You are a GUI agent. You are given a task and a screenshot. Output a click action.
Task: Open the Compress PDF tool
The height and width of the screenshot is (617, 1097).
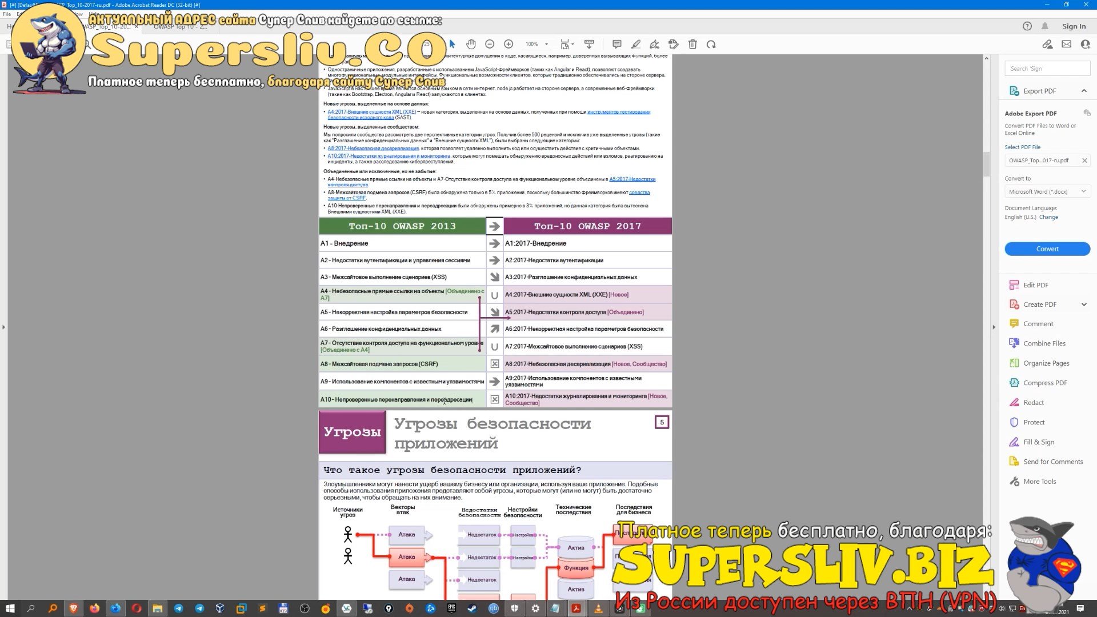pos(1045,383)
